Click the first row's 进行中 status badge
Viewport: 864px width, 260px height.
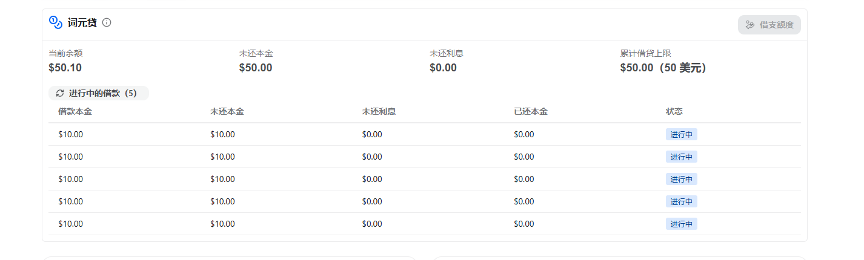(682, 134)
